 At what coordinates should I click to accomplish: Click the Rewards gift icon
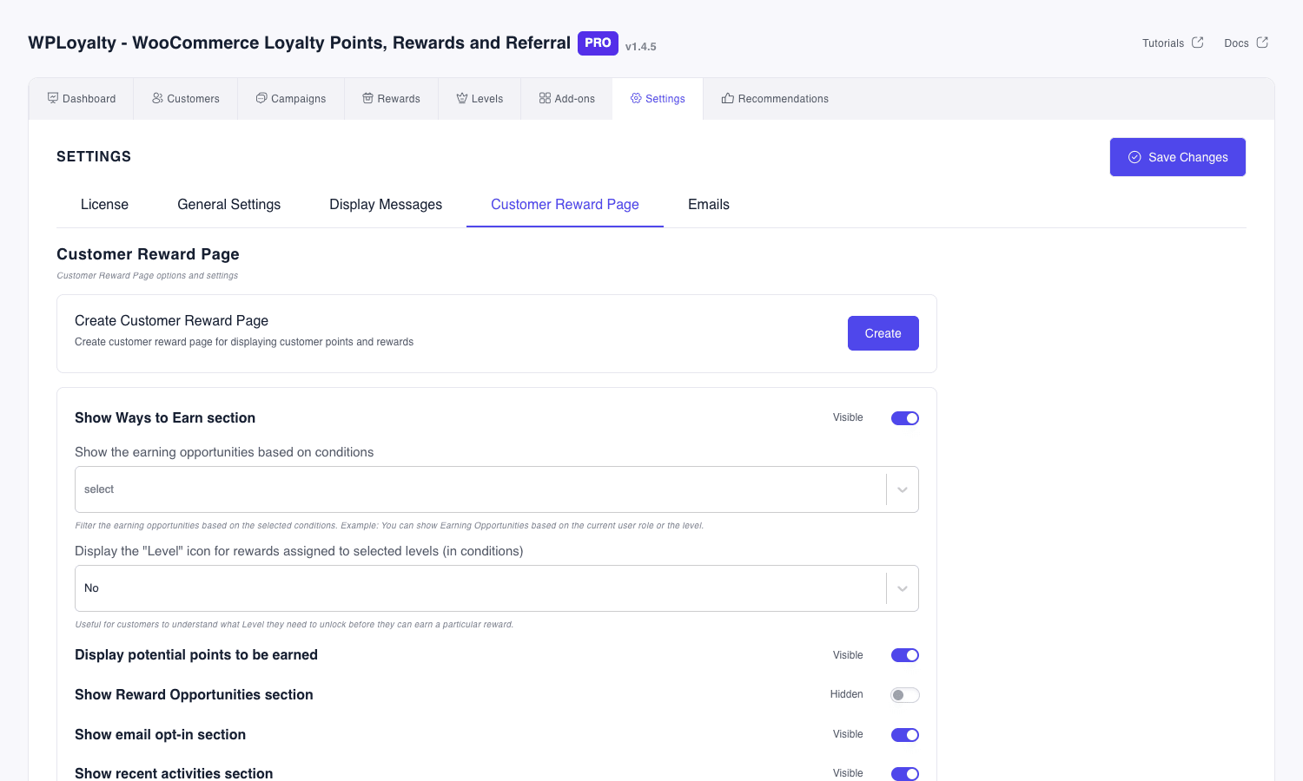coord(368,98)
